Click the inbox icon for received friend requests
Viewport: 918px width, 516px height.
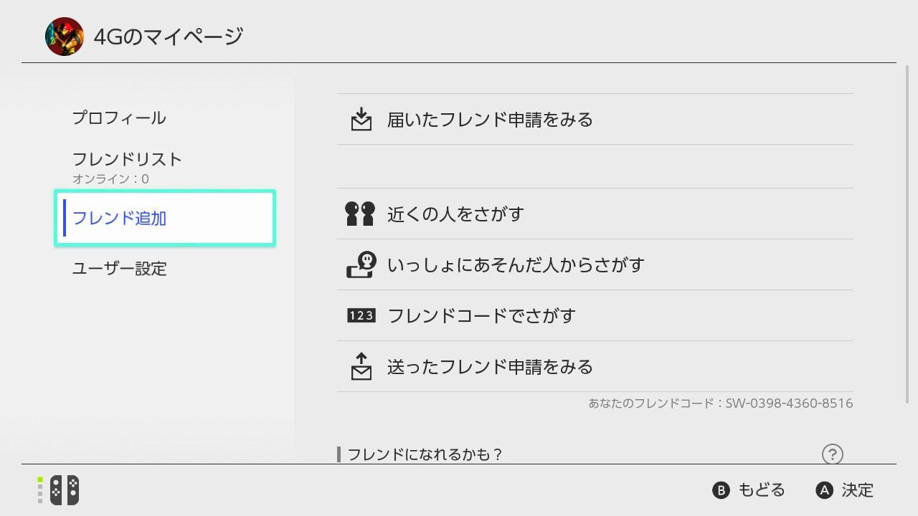pos(361,119)
